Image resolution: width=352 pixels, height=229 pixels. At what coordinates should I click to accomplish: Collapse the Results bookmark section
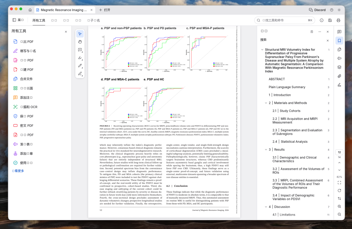coord(266,150)
